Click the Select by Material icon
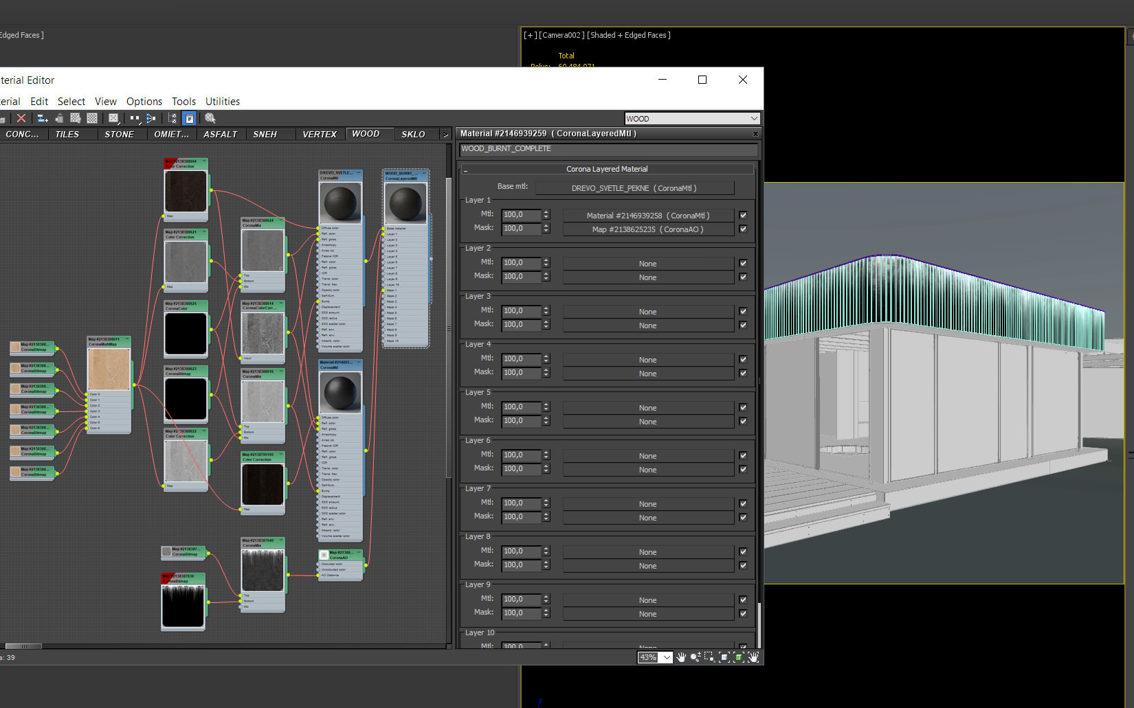Image resolution: width=1134 pixels, height=708 pixels. pos(210,118)
